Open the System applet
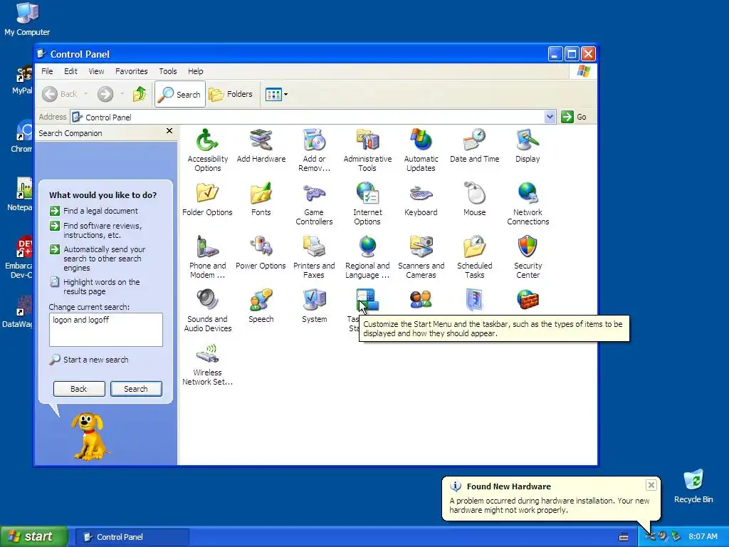729x547 pixels. pyautogui.click(x=314, y=306)
